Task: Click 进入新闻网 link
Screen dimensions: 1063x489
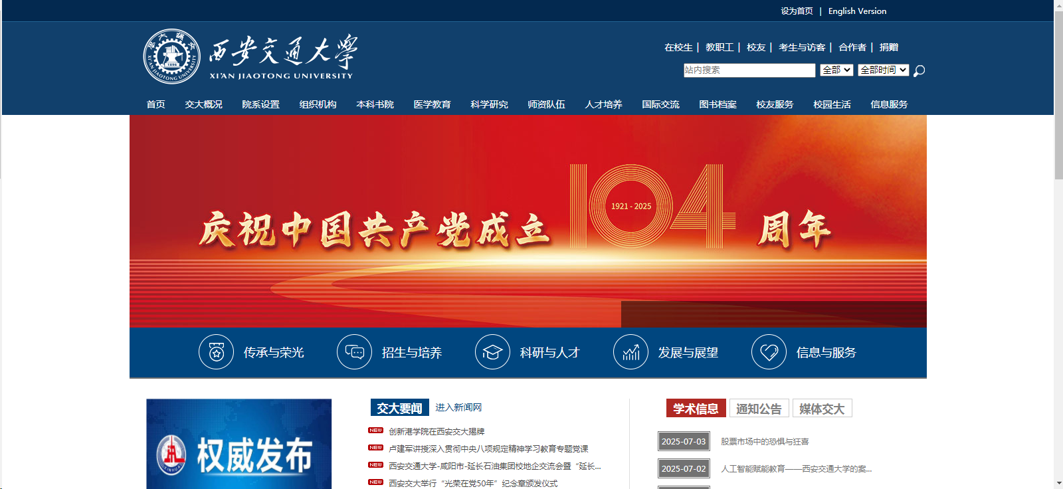Action: (x=458, y=407)
